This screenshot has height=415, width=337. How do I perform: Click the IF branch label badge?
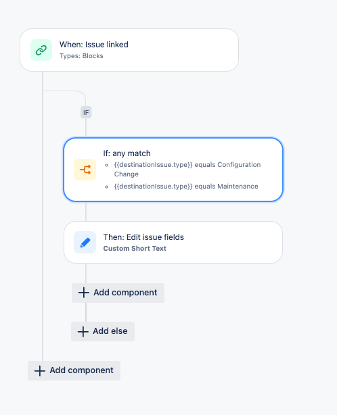tap(86, 112)
